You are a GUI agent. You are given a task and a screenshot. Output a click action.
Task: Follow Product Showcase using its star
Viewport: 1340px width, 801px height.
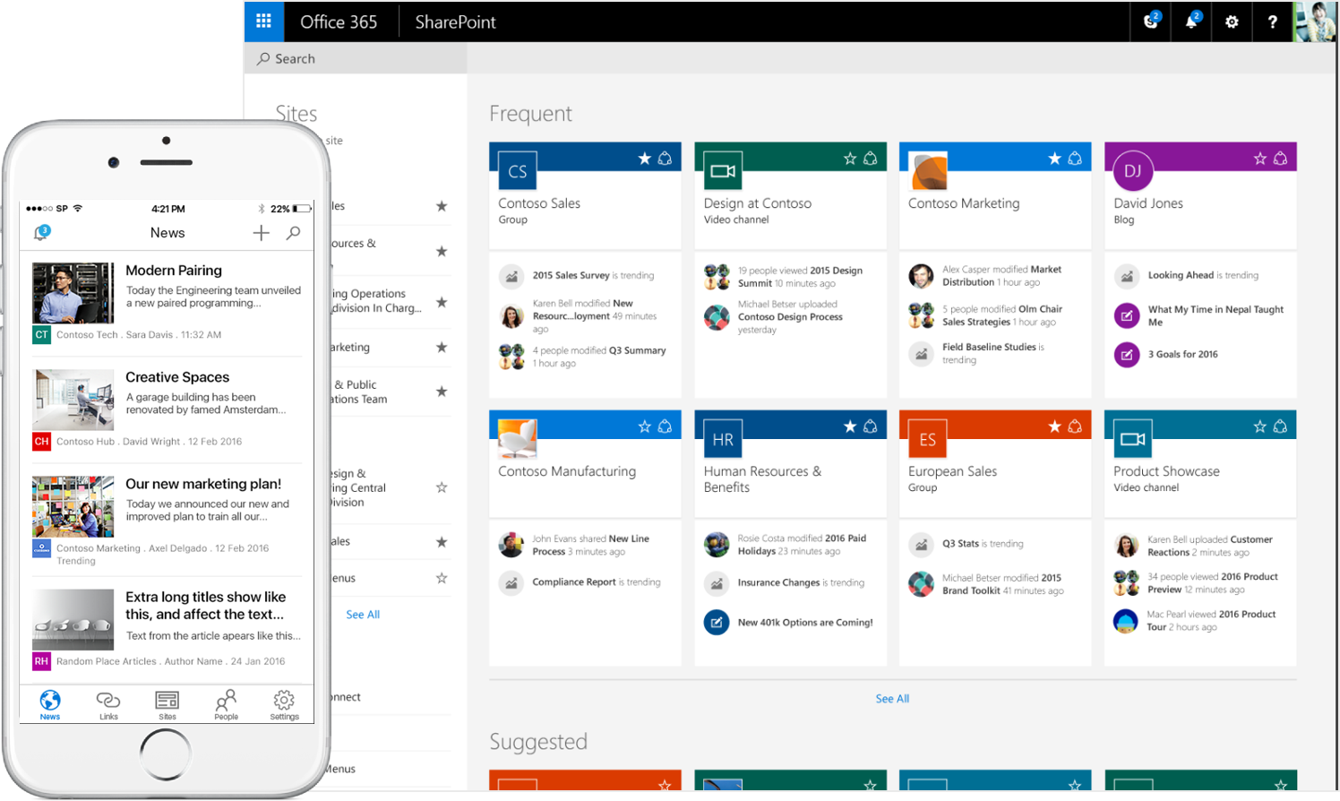[x=1259, y=426]
